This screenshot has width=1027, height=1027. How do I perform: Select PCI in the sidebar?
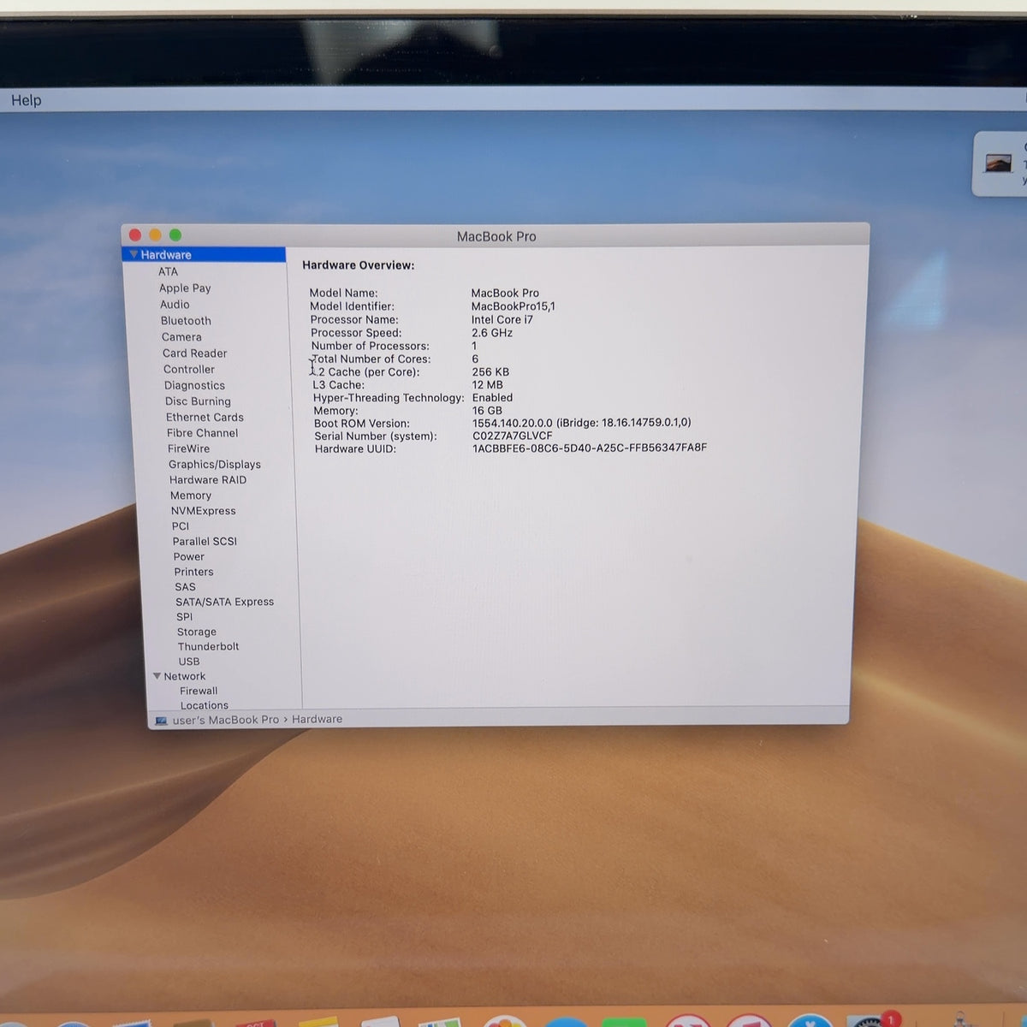tap(181, 526)
